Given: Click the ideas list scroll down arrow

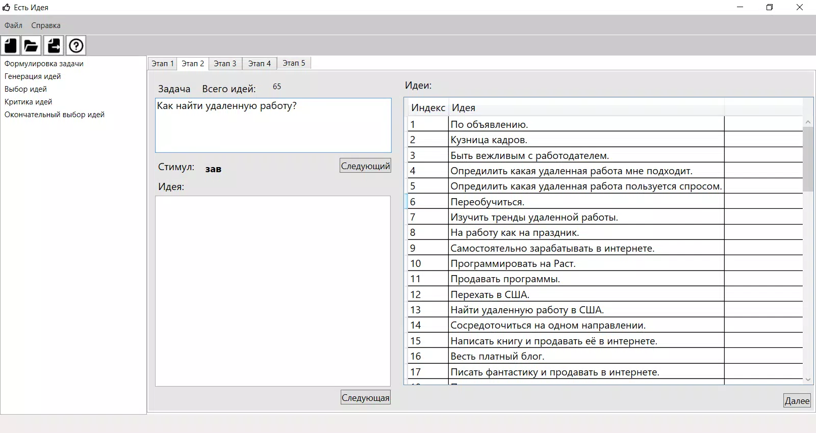Looking at the screenshot, I should (808, 379).
